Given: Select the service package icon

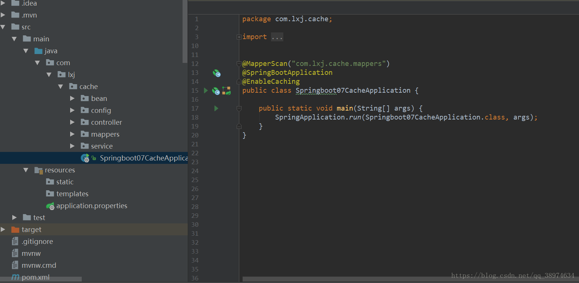Looking at the screenshot, I should tap(85, 146).
